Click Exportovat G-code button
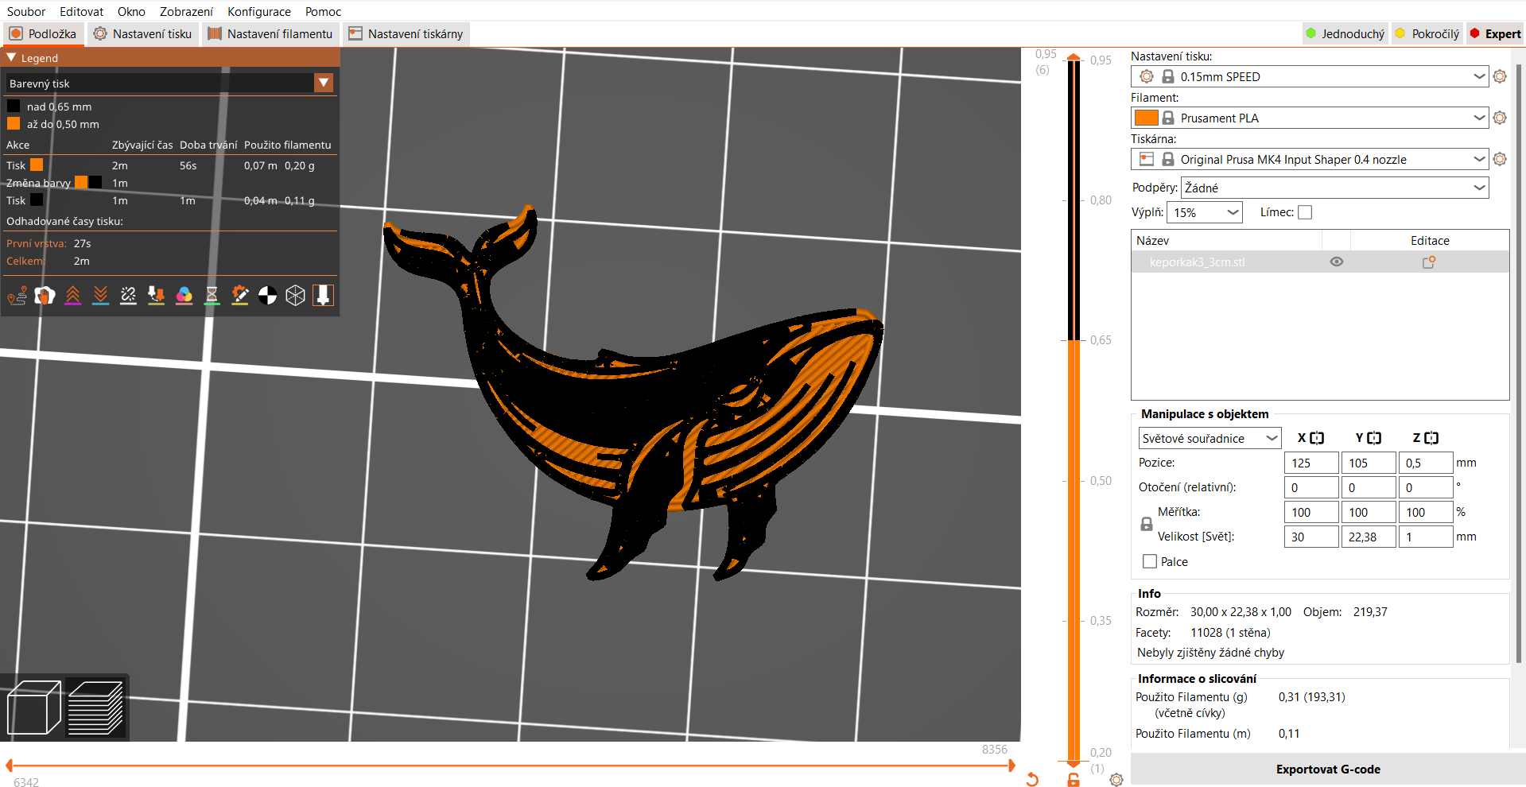The width and height of the screenshot is (1526, 787). tap(1328, 769)
